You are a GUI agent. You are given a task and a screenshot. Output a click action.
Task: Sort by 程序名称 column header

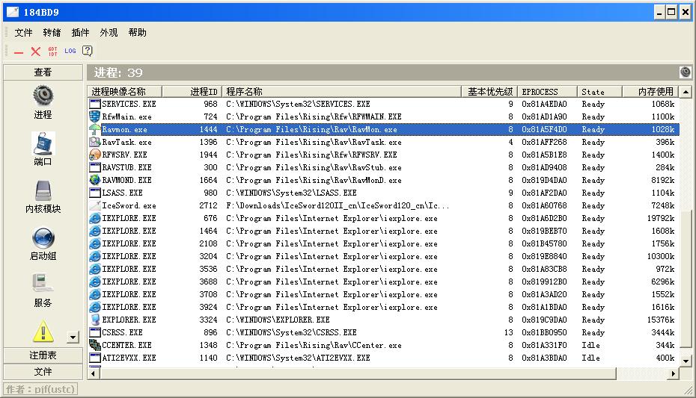pos(341,92)
